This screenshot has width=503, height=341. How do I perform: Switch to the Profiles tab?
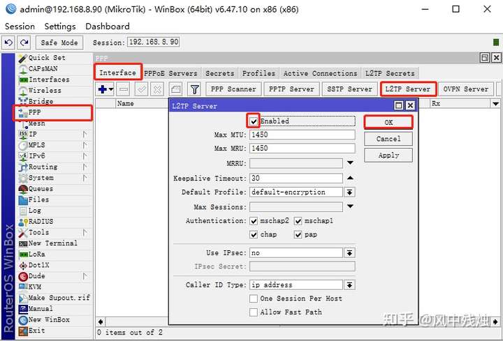(258, 73)
